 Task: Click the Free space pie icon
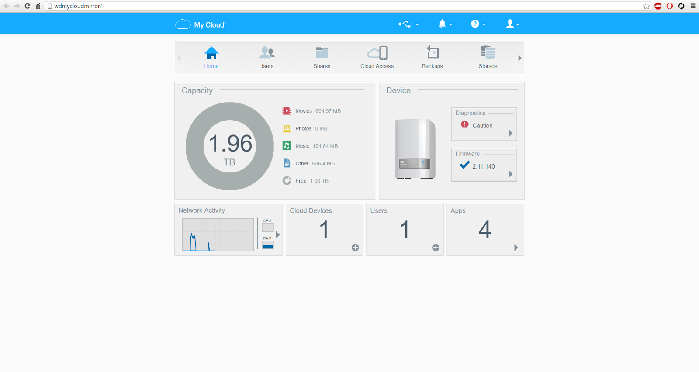point(287,181)
